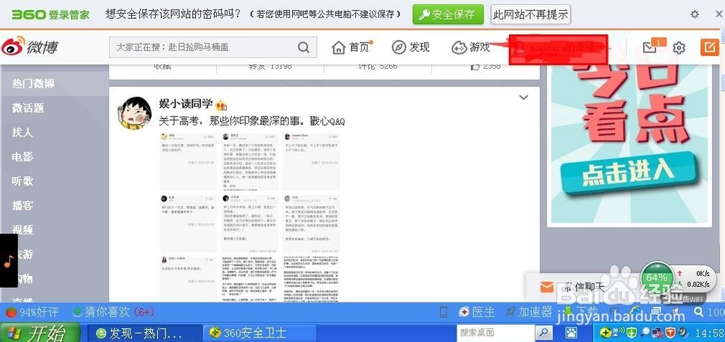Go to 首页 home icon

339,47
